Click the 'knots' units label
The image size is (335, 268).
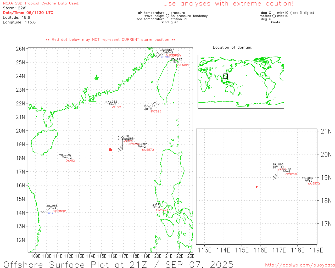(x=275, y=22)
